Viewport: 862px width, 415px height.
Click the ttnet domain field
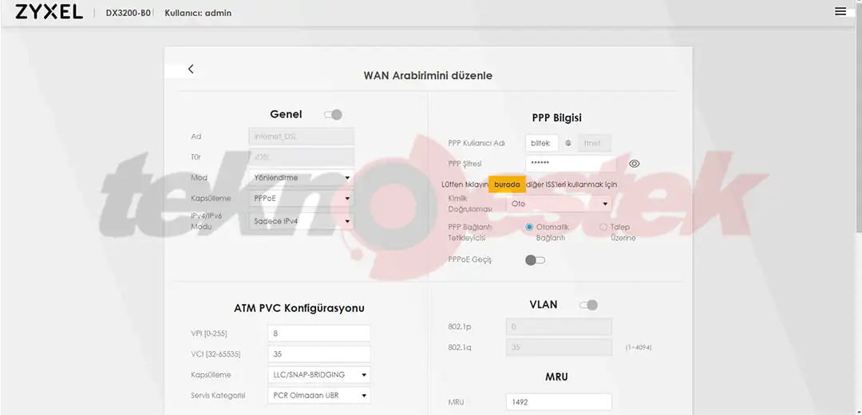pos(595,143)
